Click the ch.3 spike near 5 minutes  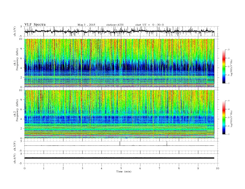tap(120, 144)
